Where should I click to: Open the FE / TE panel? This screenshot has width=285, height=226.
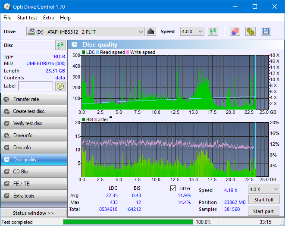click(34, 184)
